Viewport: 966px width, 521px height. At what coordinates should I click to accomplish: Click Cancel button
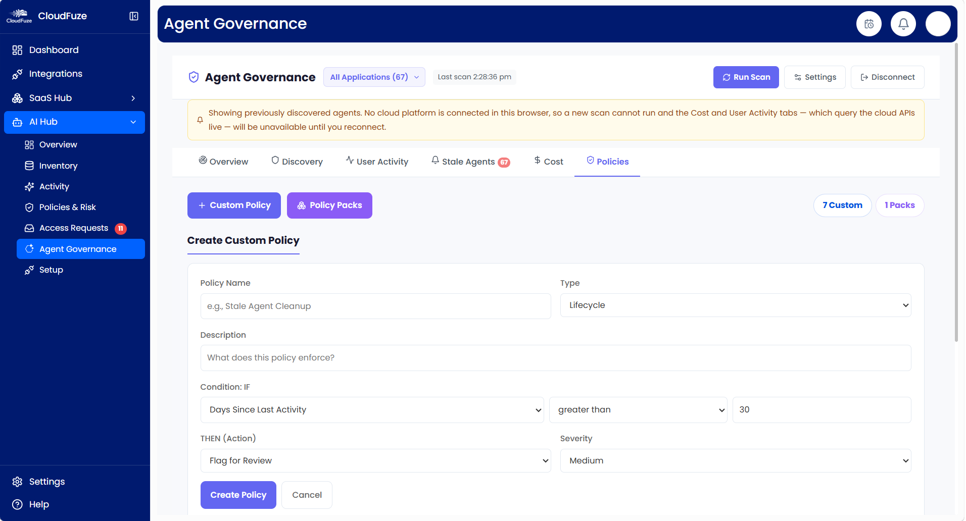pos(307,495)
